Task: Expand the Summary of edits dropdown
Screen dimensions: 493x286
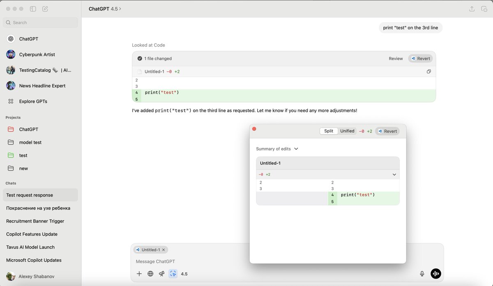Action: pos(277,149)
